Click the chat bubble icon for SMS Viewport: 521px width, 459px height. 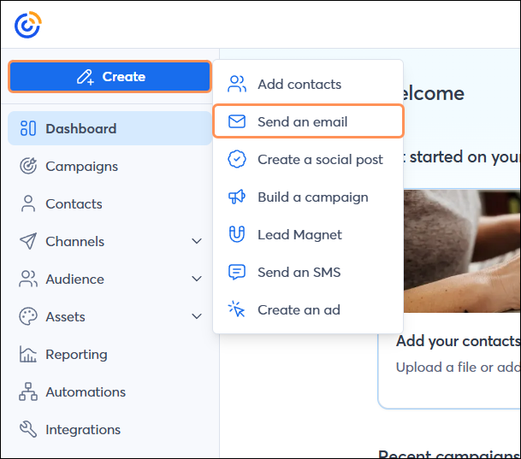point(237,272)
